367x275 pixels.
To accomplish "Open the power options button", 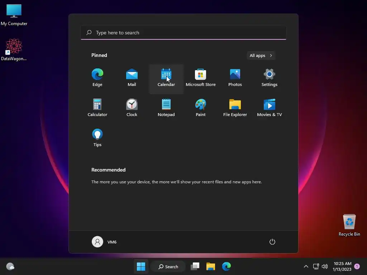I will pyautogui.click(x=272, y=242).
